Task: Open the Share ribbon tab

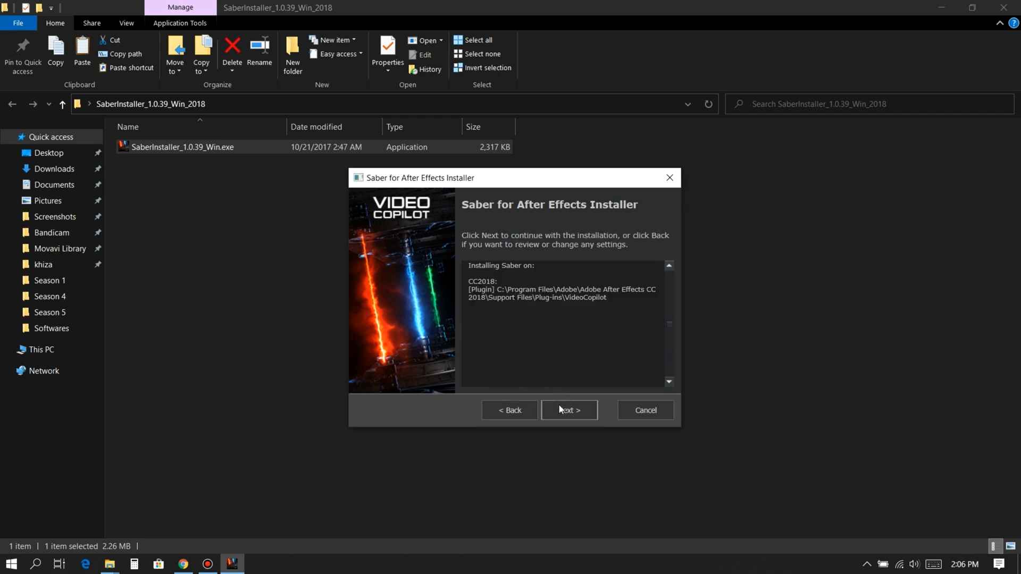Action: (x=91, y=23)
